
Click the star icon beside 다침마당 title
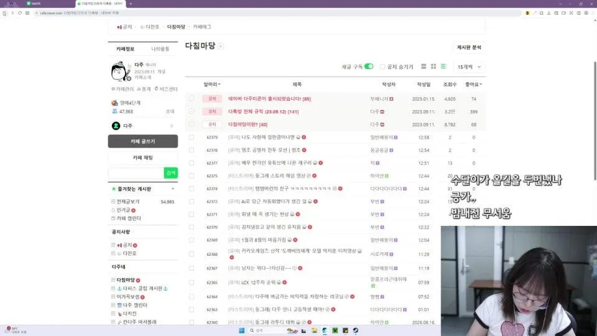[220, 47]
